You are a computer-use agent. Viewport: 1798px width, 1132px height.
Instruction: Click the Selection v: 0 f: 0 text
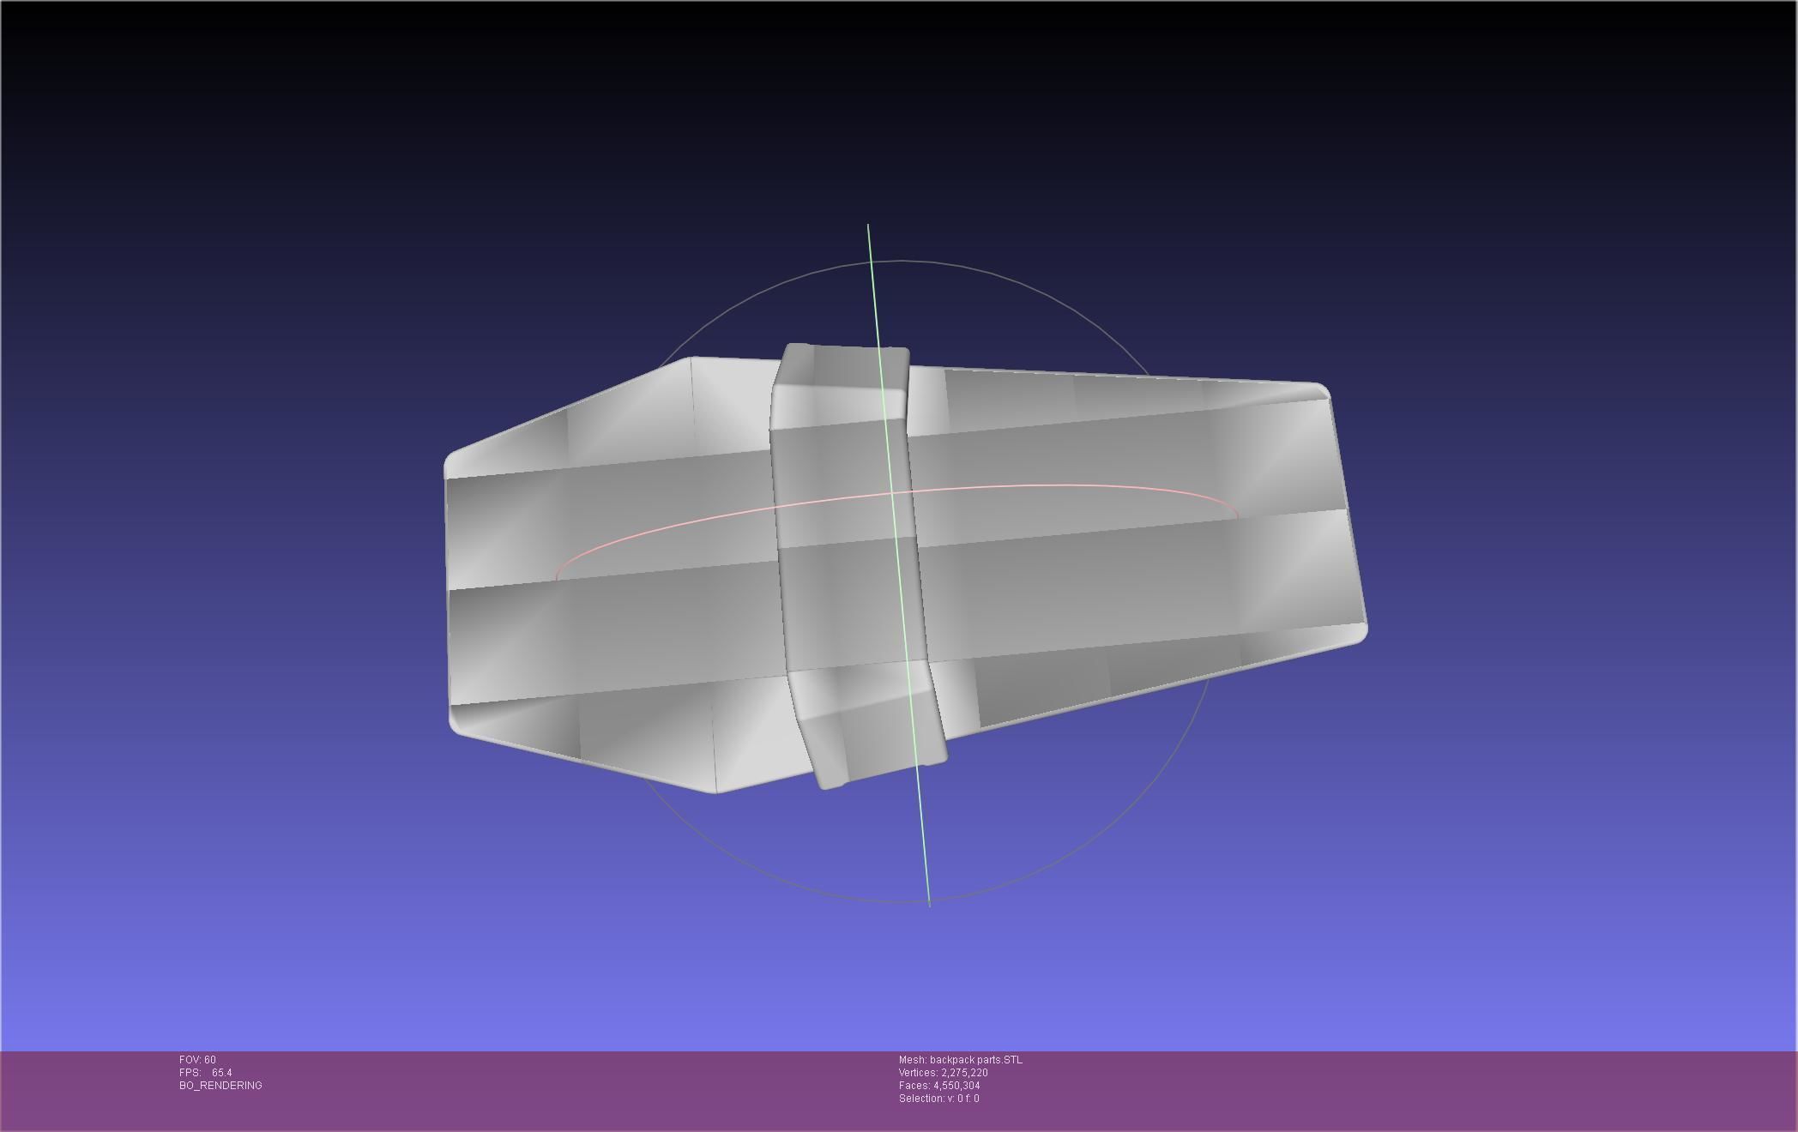pos(938,1099)
